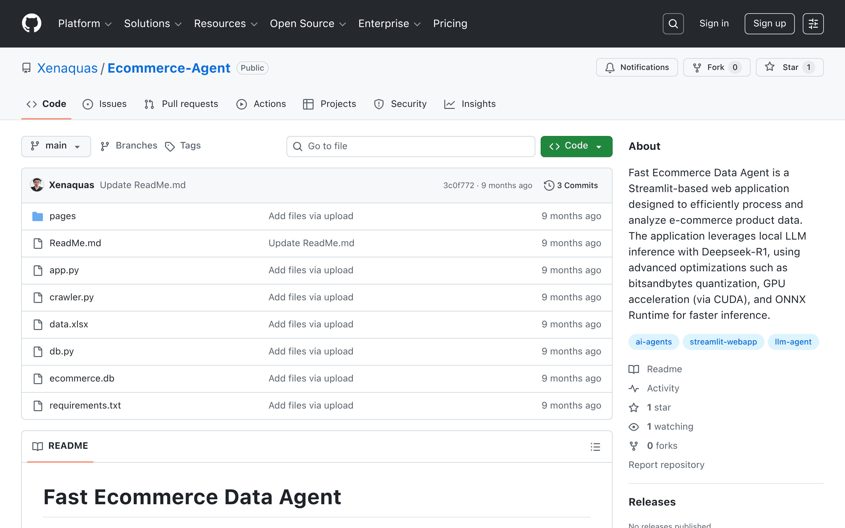This screenshot has width=845, height=528.
Task: Click the data.xlsx file icon
Action: (38, 324)
